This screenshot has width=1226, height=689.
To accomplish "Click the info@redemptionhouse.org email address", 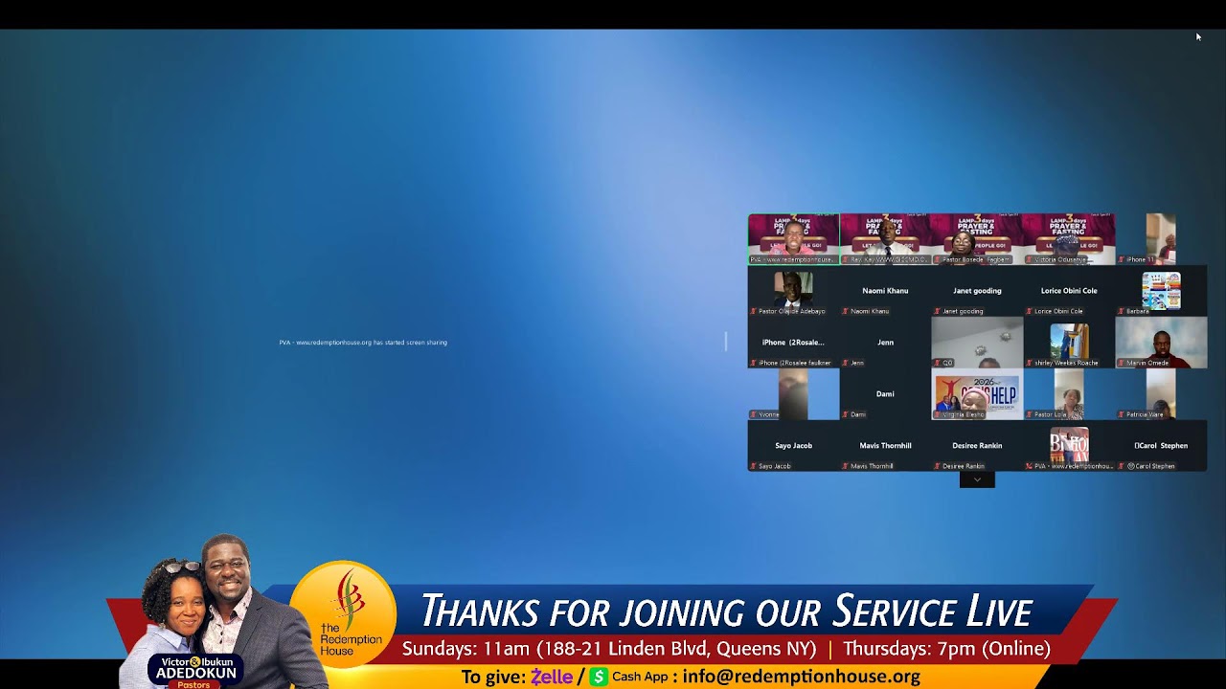I will coord(802,677).
